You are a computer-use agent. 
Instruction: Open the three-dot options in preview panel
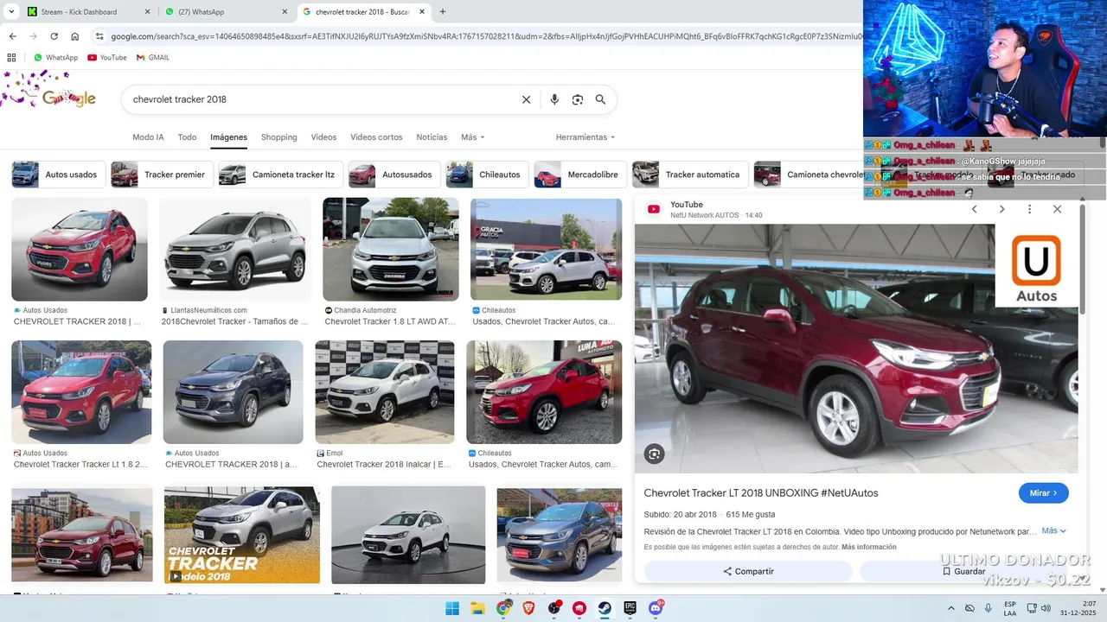[x=1029, y=209]
